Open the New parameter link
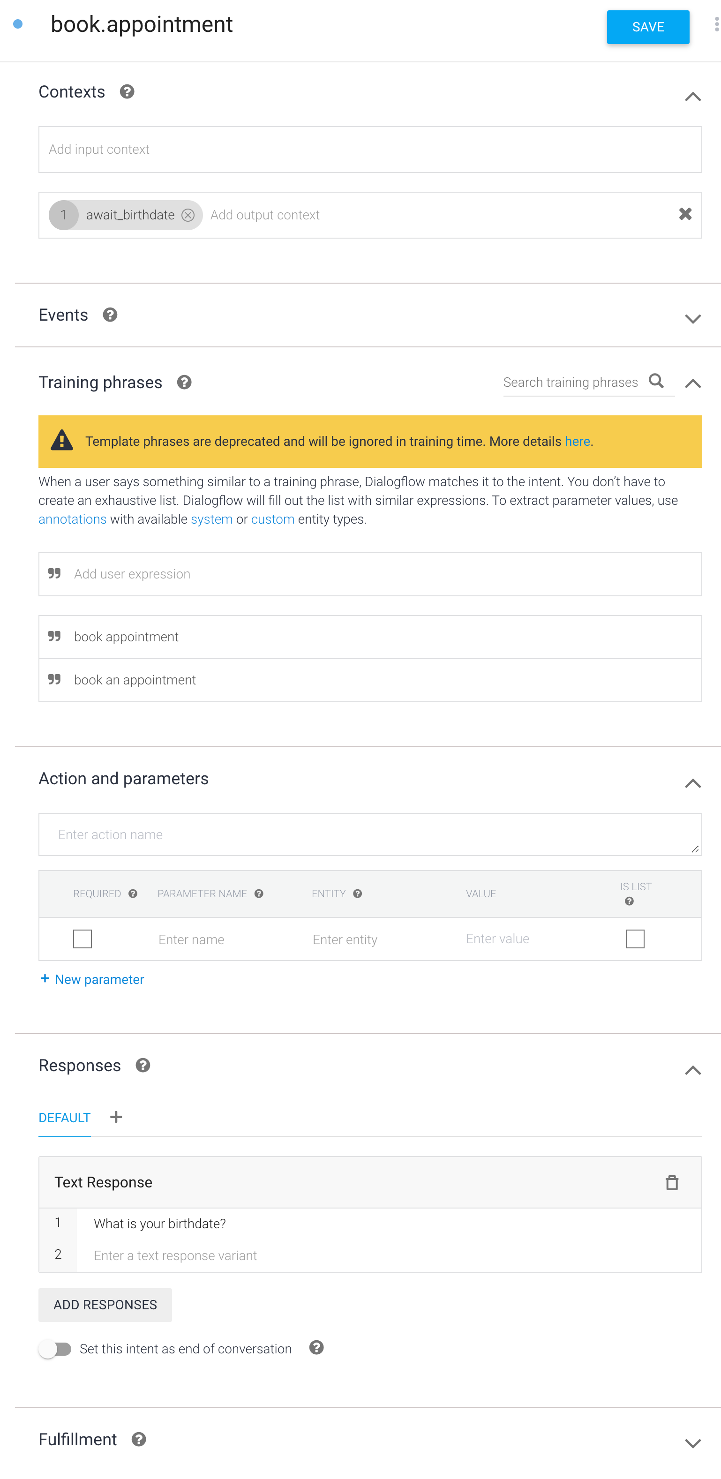Image resolution: width=721 pixels, height=1479 pixels. tap(92, 979)
